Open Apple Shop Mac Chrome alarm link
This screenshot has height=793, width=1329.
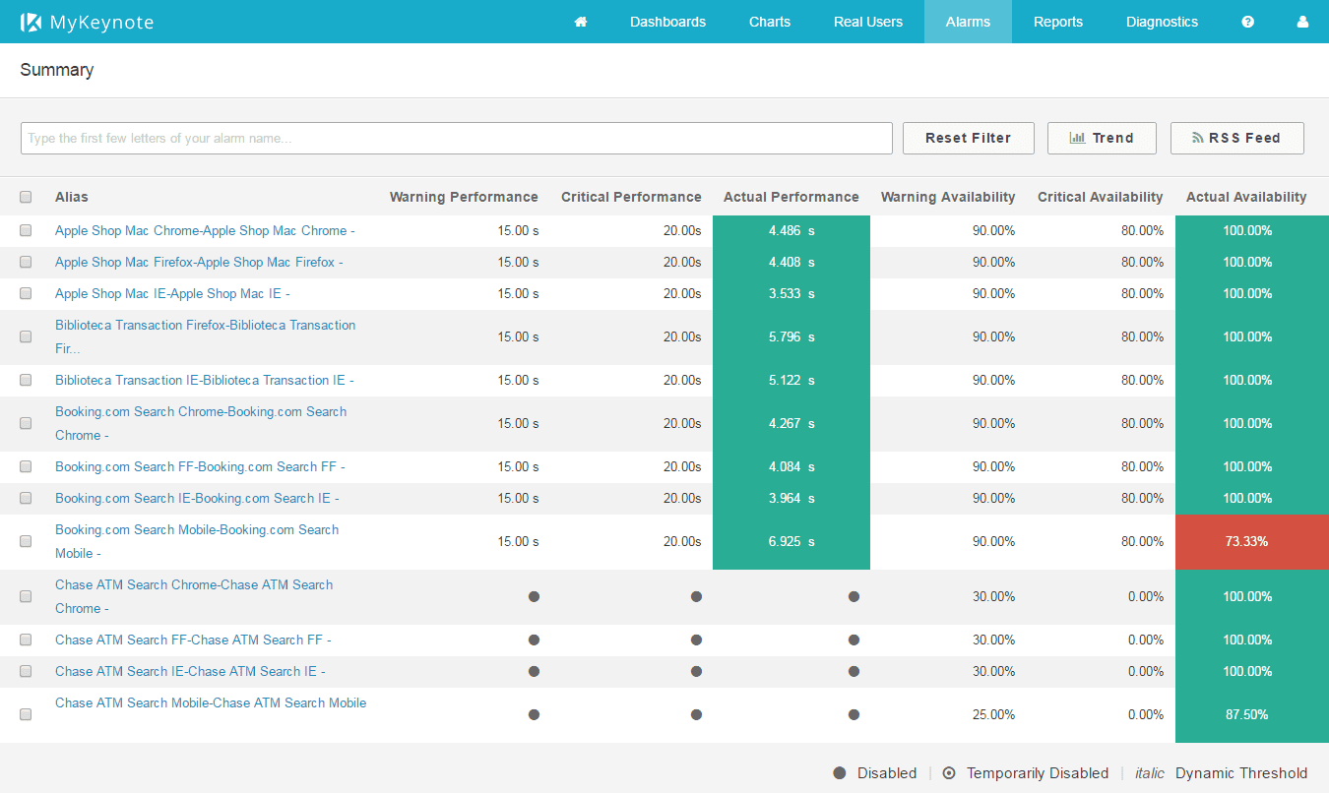(x=205, y=230)
